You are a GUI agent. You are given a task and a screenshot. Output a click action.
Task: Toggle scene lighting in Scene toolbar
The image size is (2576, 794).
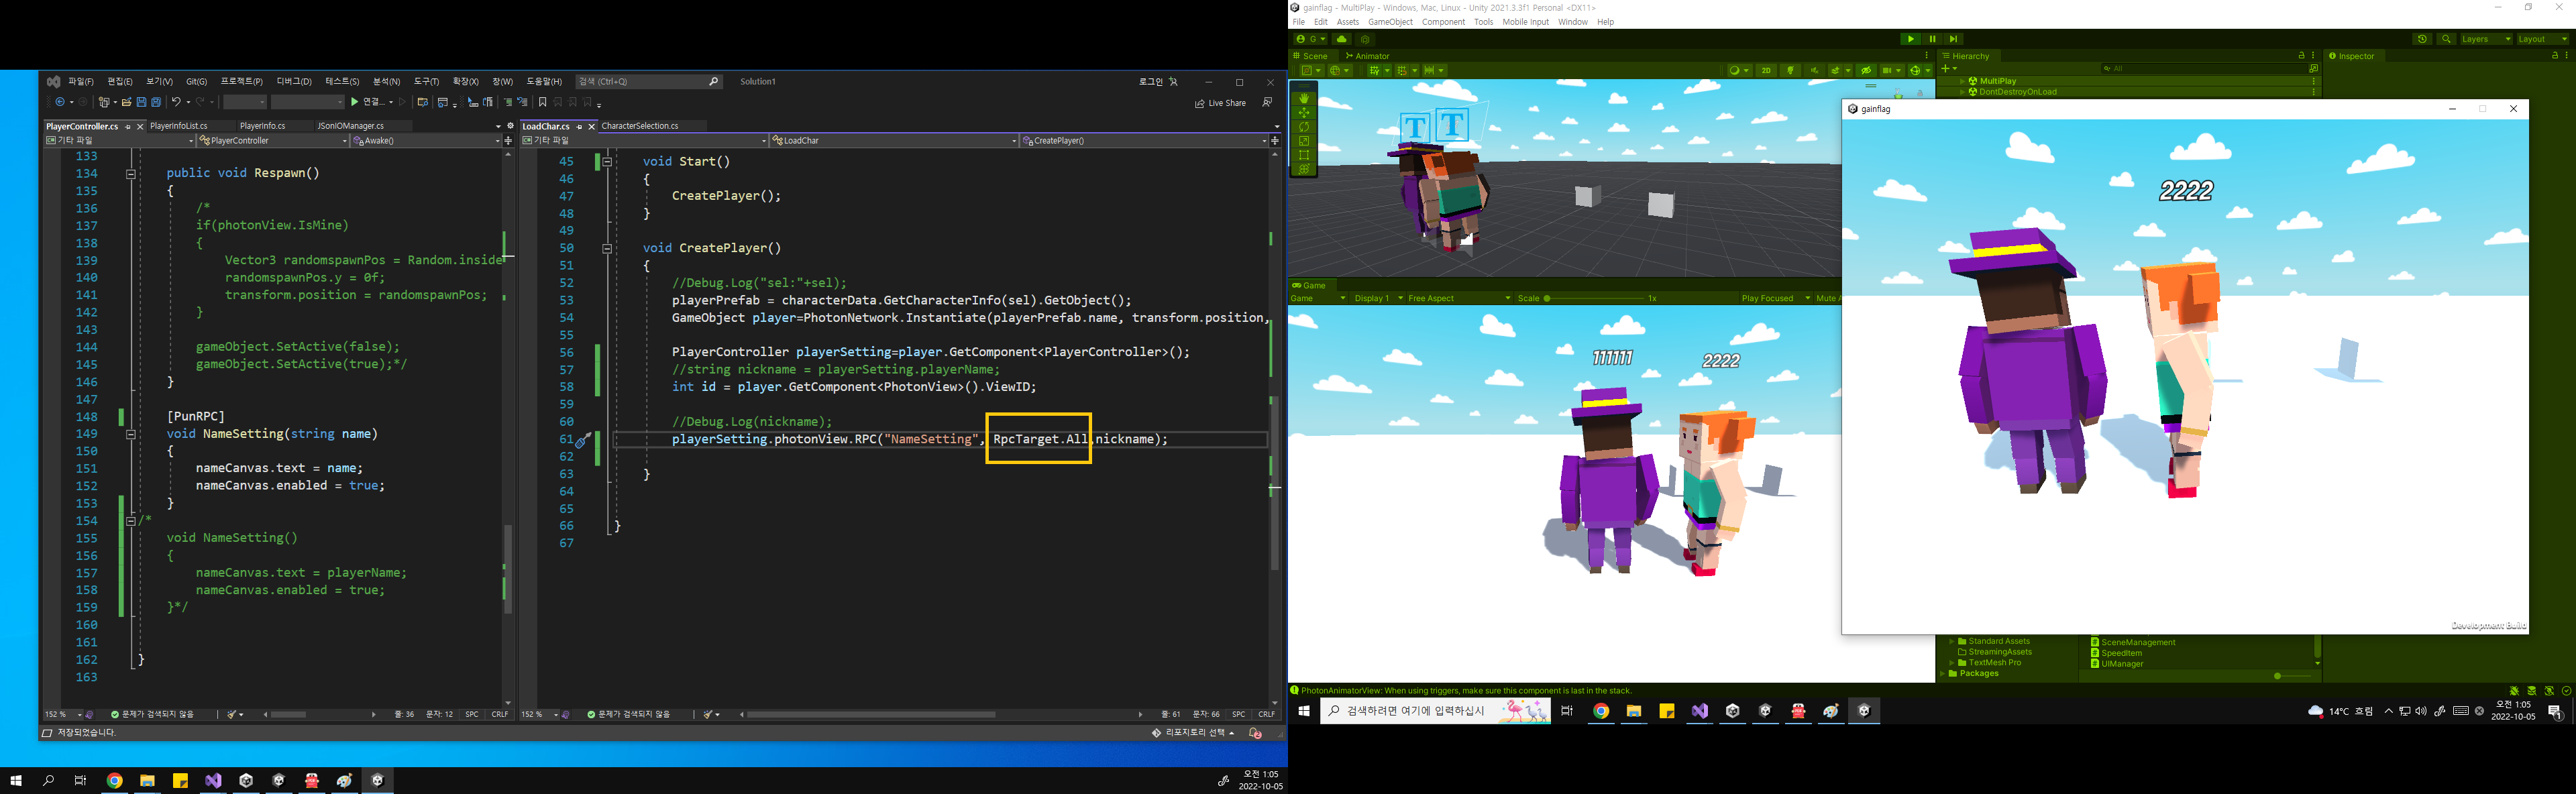(x=1791, y=70)
